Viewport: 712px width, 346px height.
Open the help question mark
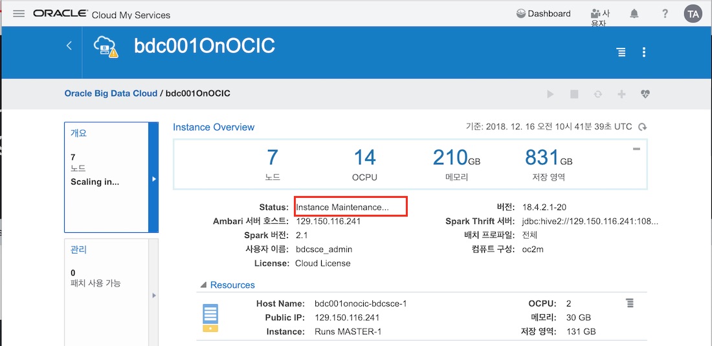click(x=665, y=14)
